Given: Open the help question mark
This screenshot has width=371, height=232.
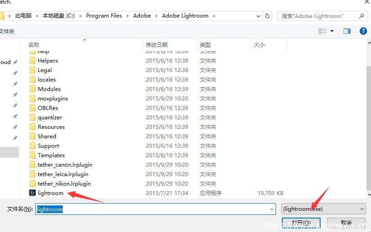Looking at the screenshot, I should pyautogui.click(x=363, y=31).
